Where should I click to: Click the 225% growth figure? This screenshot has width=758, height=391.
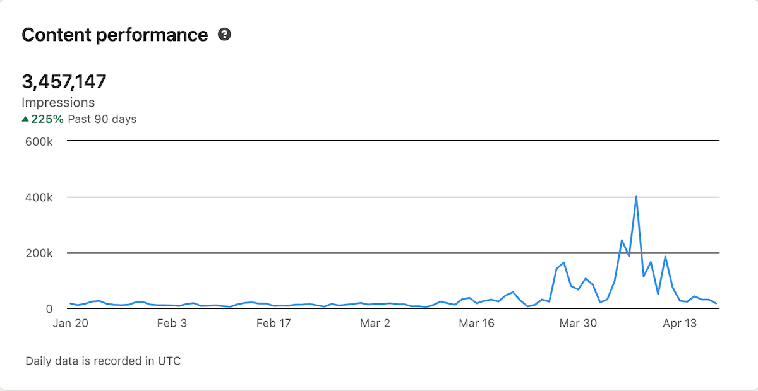48,119
